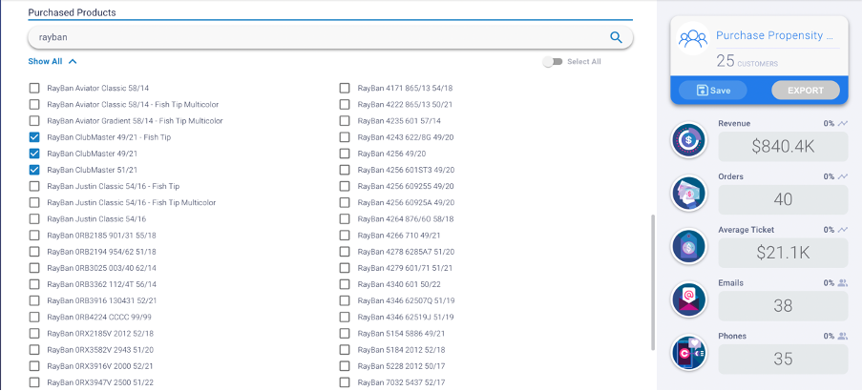Viewport: 863px width, 391px height.
Task: Check RayBan 4171 865/13 54/18
Action: point(345,88)
